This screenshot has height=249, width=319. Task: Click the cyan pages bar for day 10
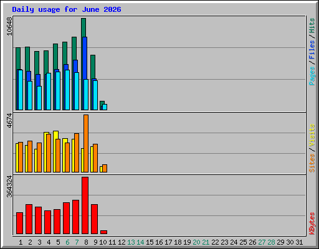[x=105, y=107]
